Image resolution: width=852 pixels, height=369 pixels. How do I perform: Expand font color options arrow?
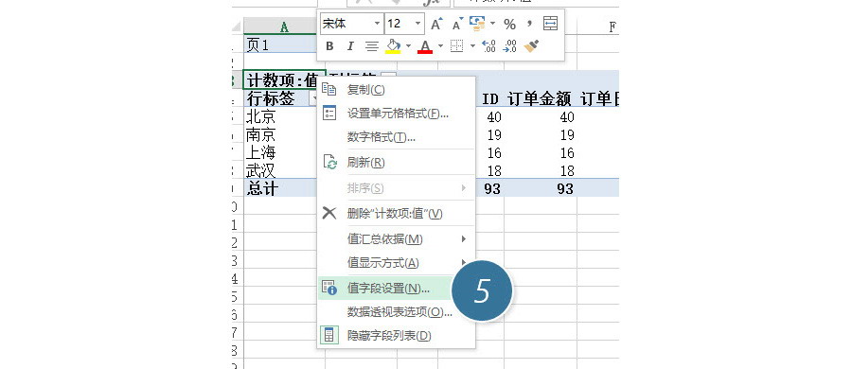click(x=440, y=46)
